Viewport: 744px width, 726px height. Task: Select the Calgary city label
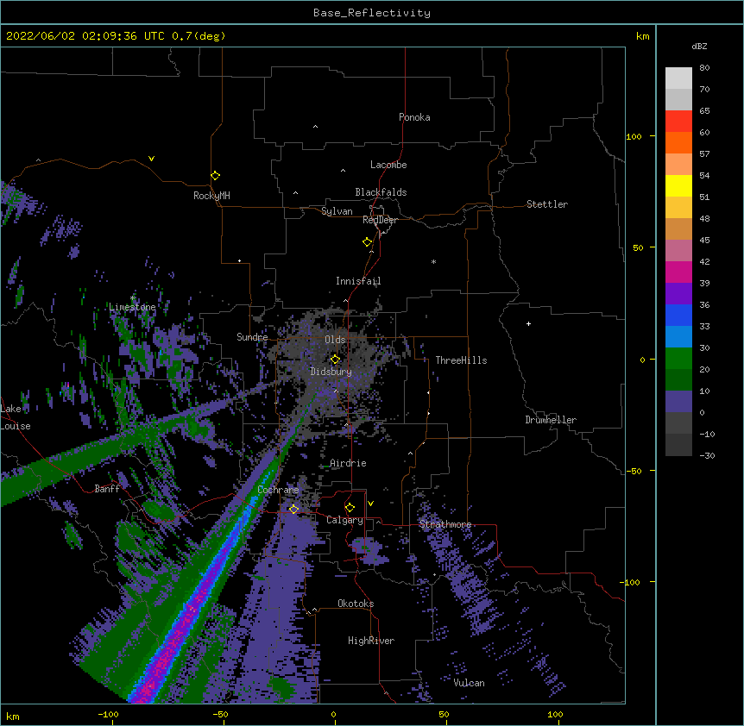344,520
